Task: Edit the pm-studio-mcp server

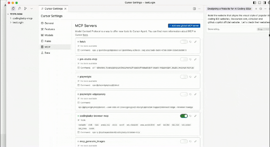Action: (195, 59)
